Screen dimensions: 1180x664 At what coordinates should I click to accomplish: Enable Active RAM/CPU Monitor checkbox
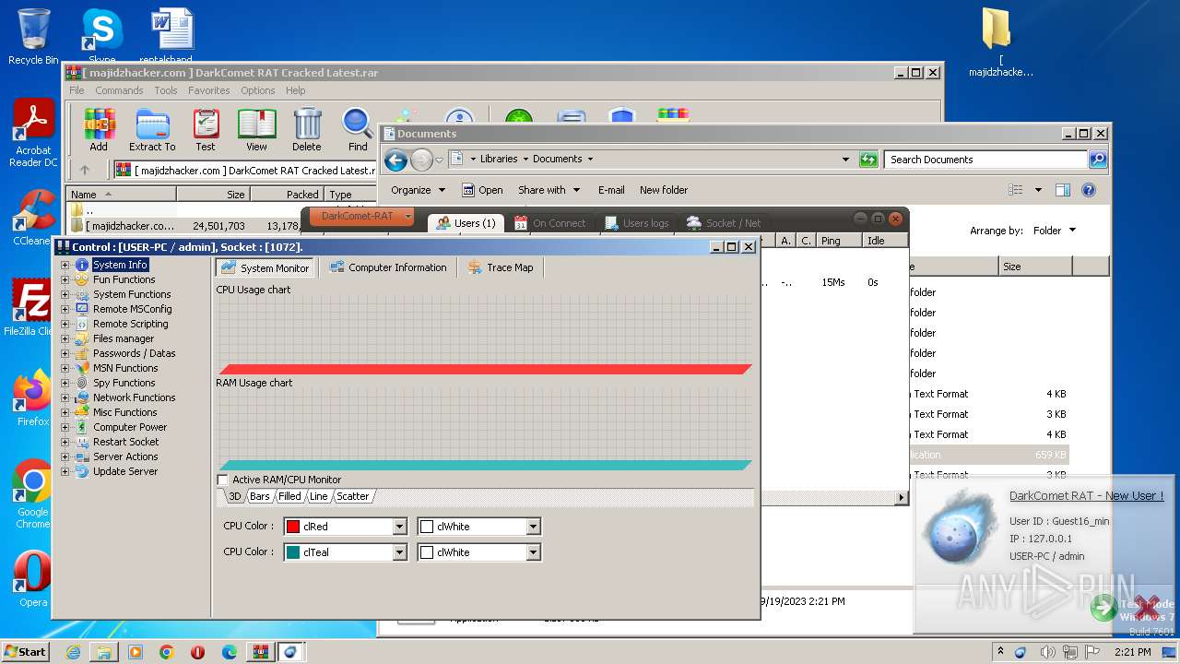[222, 480]
